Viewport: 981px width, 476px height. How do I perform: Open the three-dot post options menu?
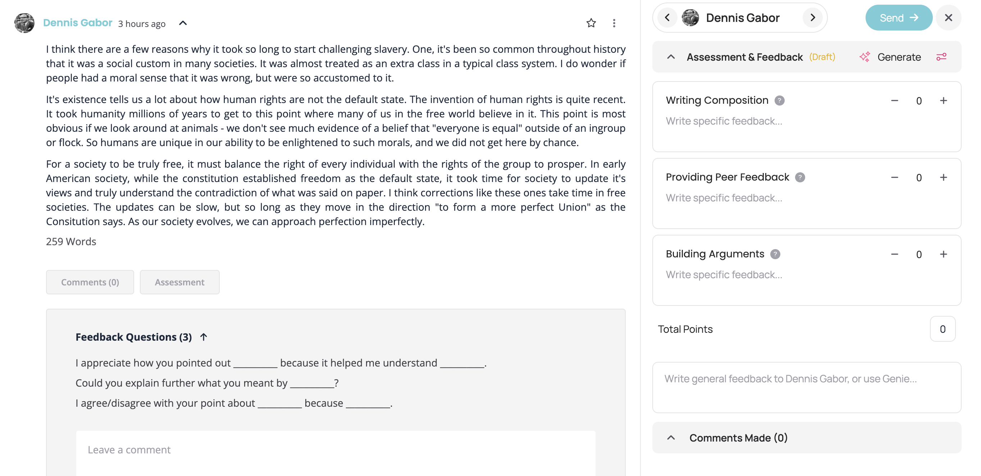614,23
